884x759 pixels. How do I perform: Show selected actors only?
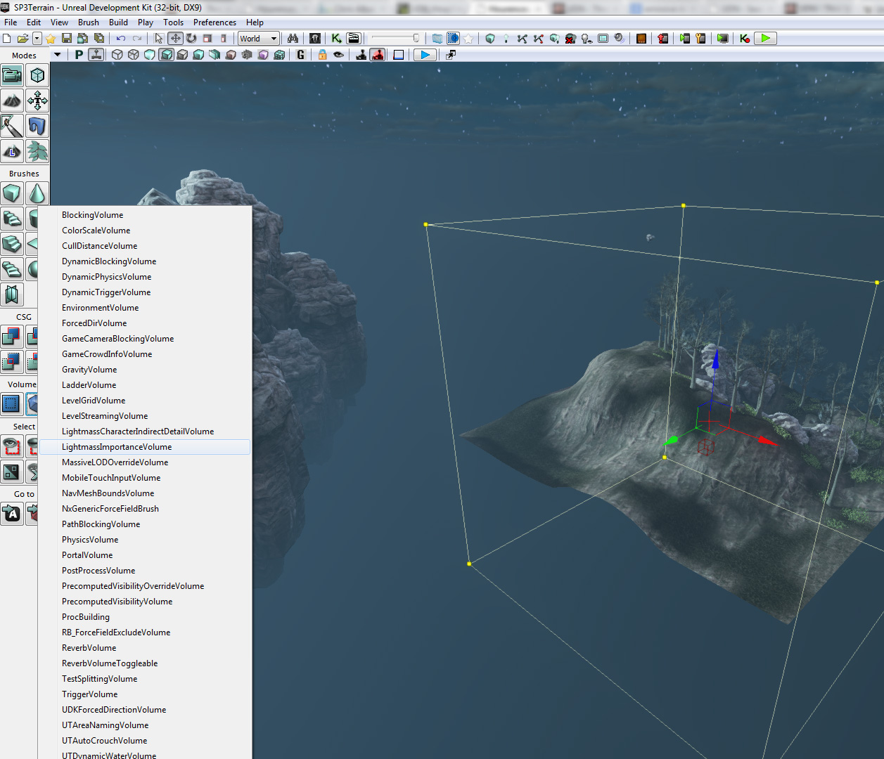coord(12,446)
